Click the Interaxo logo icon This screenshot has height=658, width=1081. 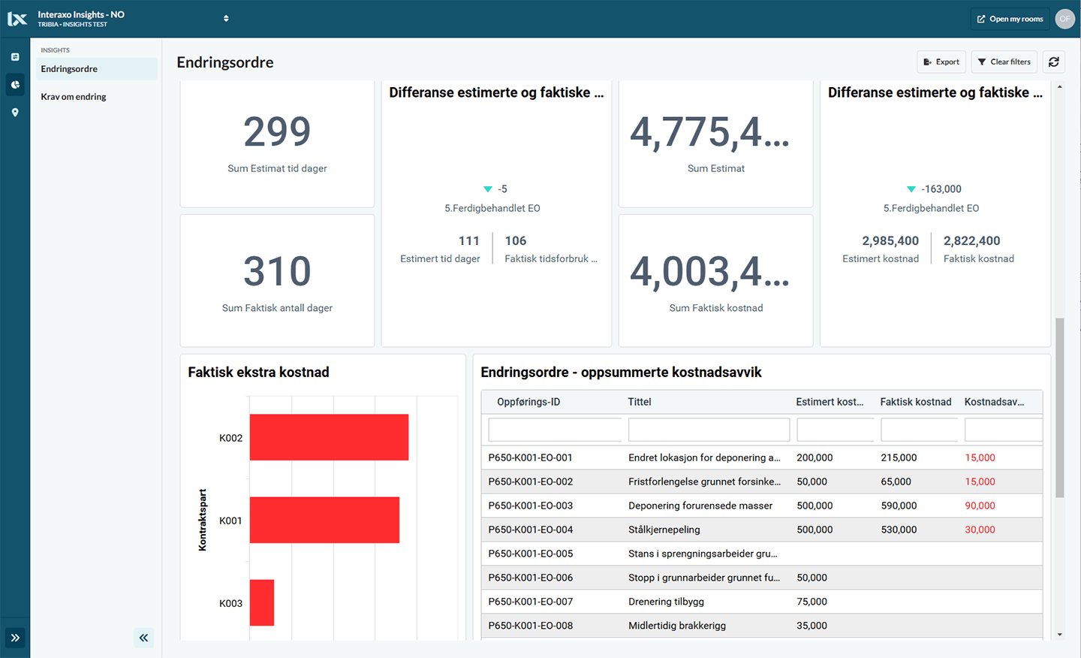[x=17, y=19]
